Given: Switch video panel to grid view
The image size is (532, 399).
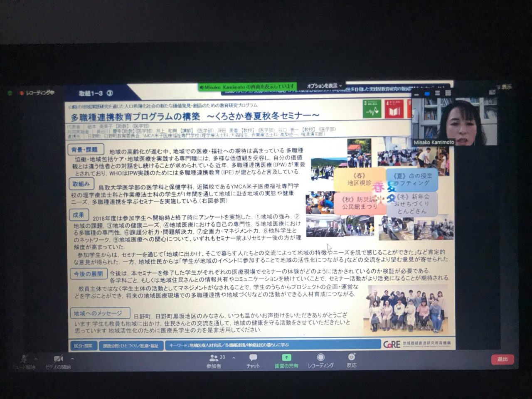Looking at the screenshot, I should click(x=448, y=93).
